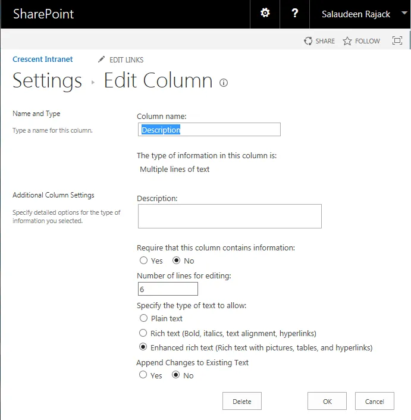Click the help question mark icon
Viewport: 411px width, 420px height.
pos(295,14)
